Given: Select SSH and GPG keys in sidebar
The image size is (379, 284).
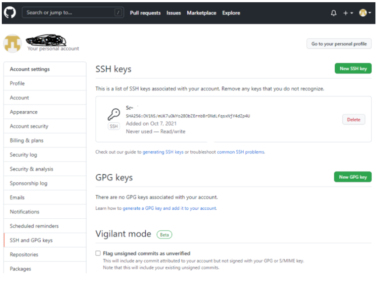Looking at the screenshot, I should tap(45, 240).
